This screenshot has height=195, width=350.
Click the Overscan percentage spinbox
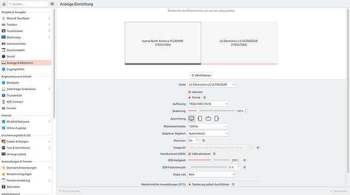(x=194, y=141)
